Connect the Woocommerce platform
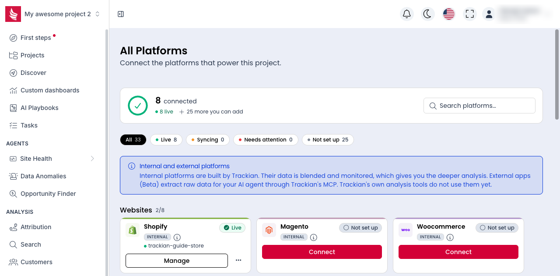The width and height of the screenshot is (560, 276). tap(458, 252)
